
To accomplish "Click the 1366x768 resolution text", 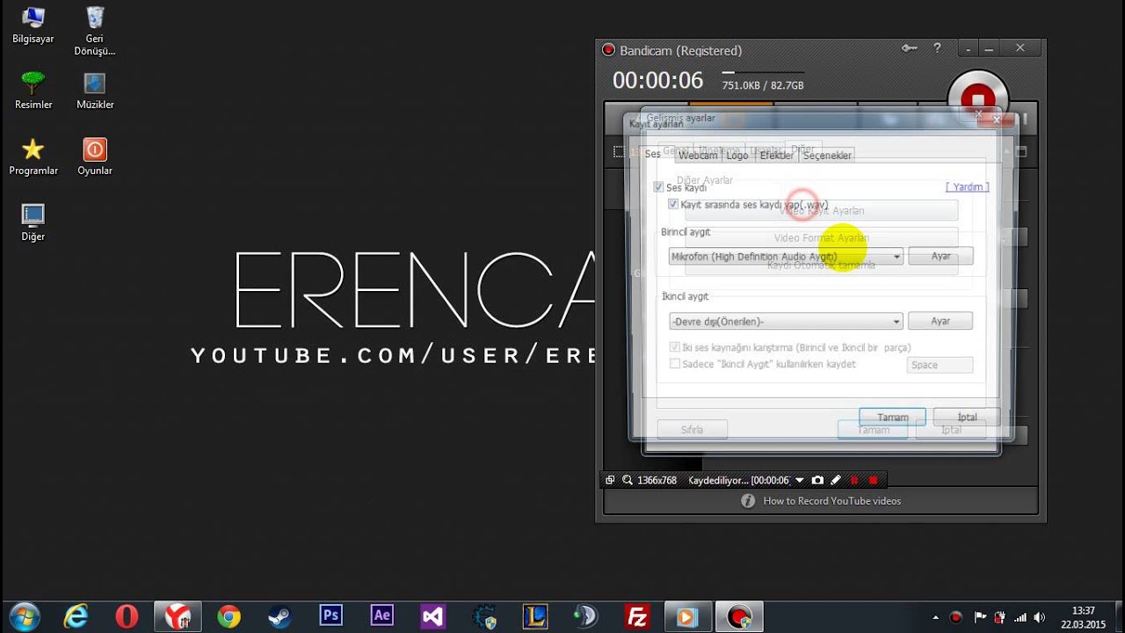I will coord(657,480).
